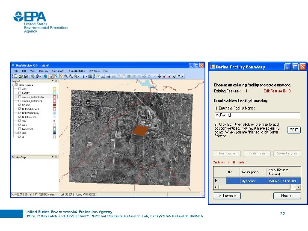Click the first red add-vertex icon
Viewport: 308px width, 231px height.
pos(165,77)
